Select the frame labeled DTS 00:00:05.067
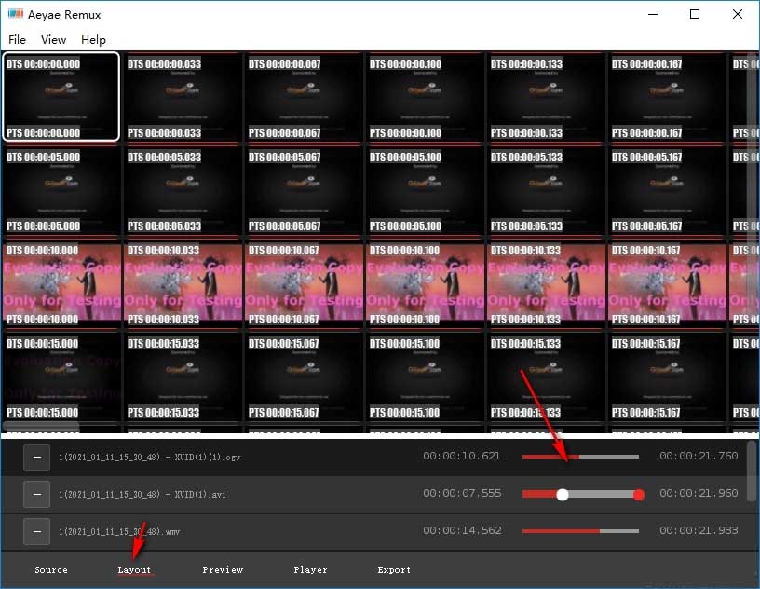The image size is (760, 589). 304,189
